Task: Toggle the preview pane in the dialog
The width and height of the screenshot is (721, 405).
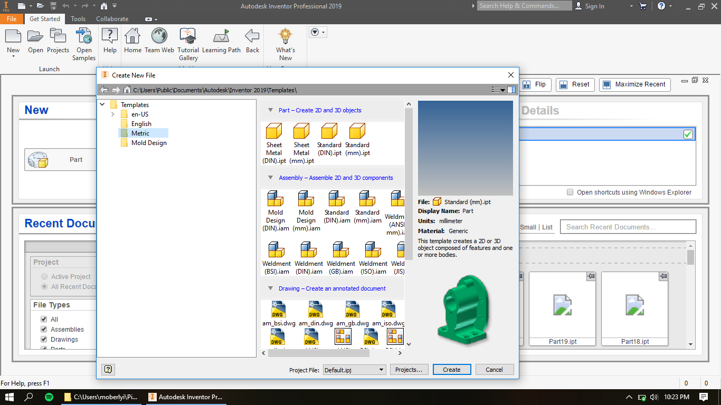Action: [x=511, y=90]
